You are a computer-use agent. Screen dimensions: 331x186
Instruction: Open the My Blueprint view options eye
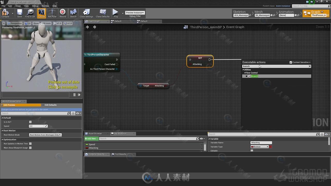coord(202,139)
